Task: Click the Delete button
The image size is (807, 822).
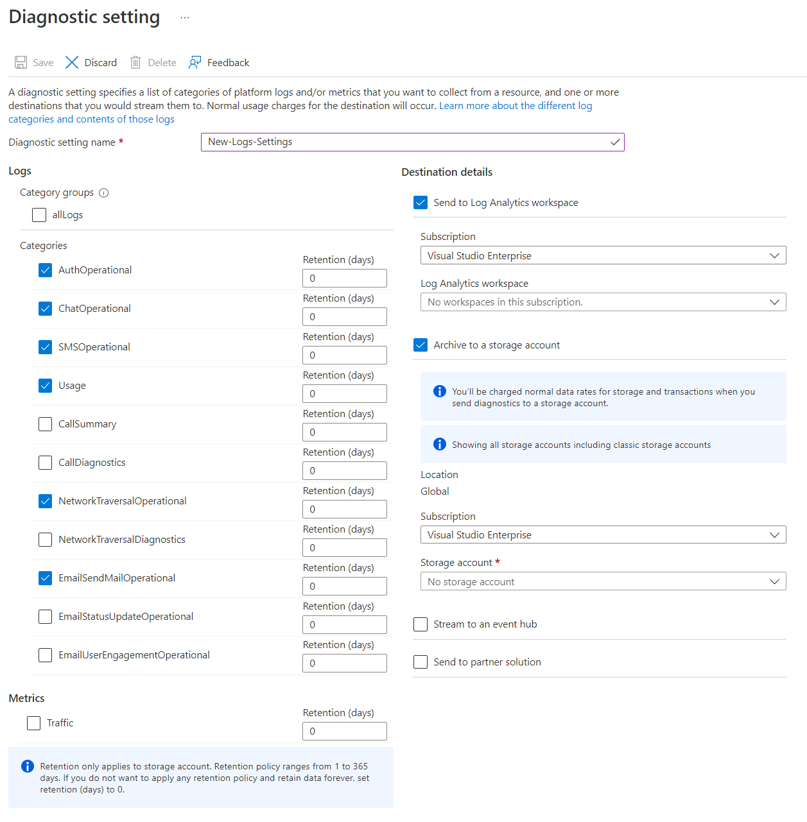Action: 153,62
